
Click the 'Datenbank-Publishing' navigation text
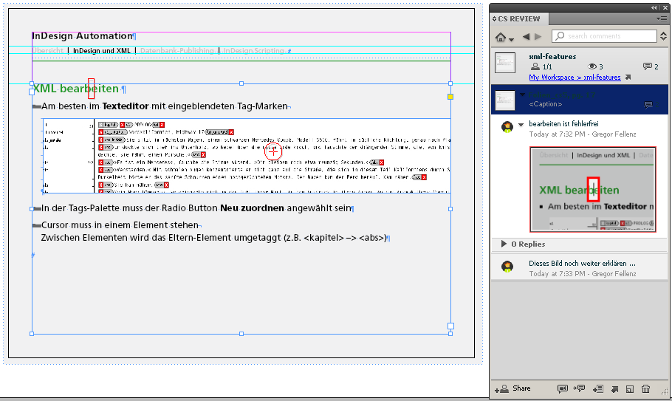click(177, 50)
